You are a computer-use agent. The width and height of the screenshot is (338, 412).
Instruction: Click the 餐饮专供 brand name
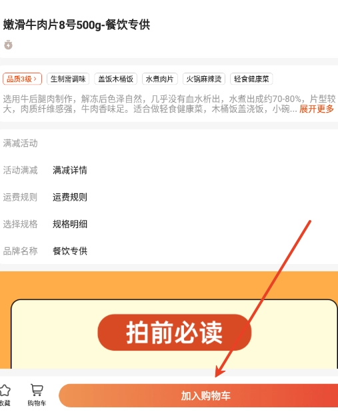tap(70, 251)
